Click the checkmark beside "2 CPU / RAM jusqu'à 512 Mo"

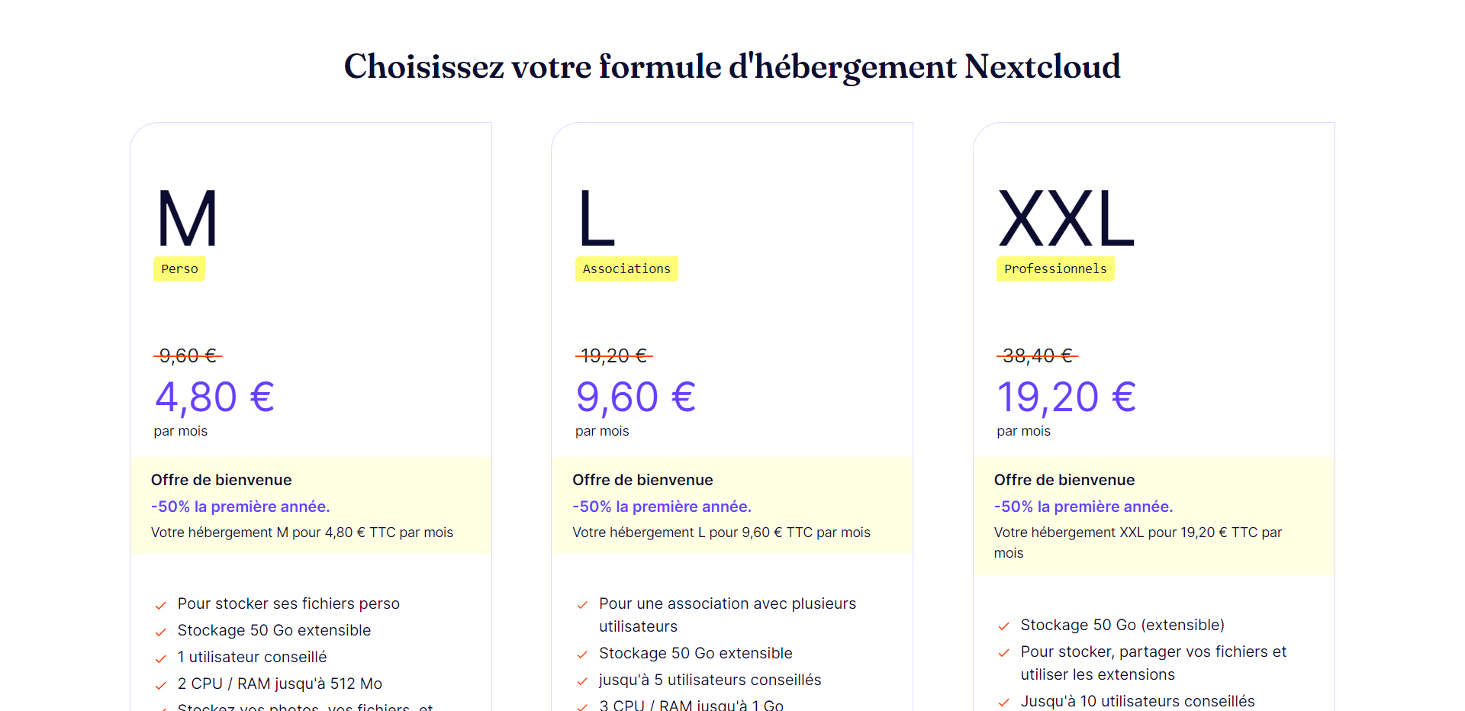pyautogui.click(x=161, y=685)
